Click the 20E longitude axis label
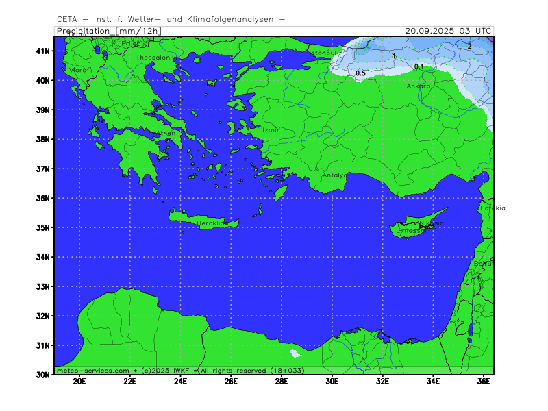 point(79,382)
